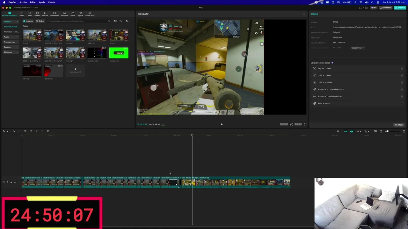Viewport: 408px width, 229px height.
Task: Click the Compartir button
Action: 386,8
